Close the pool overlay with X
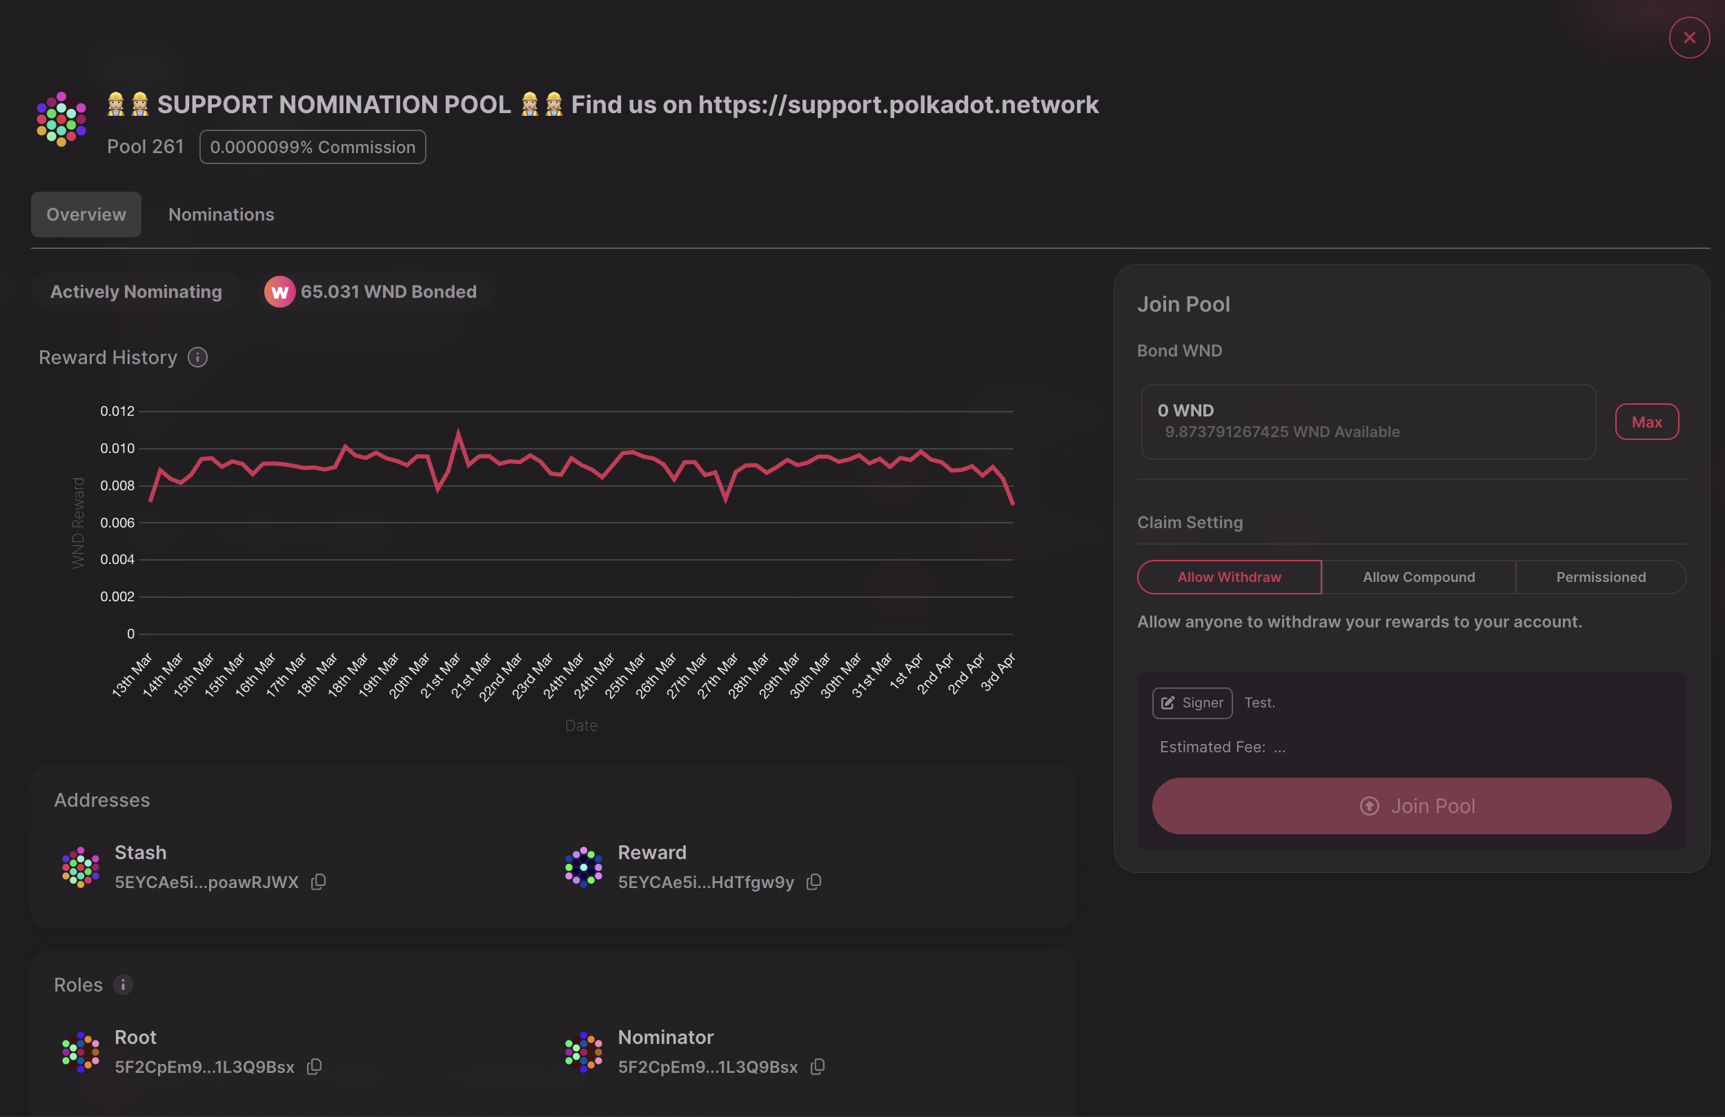Screen dimensions: 1725x1117 pyautogui.click(x=1688, y=38)
